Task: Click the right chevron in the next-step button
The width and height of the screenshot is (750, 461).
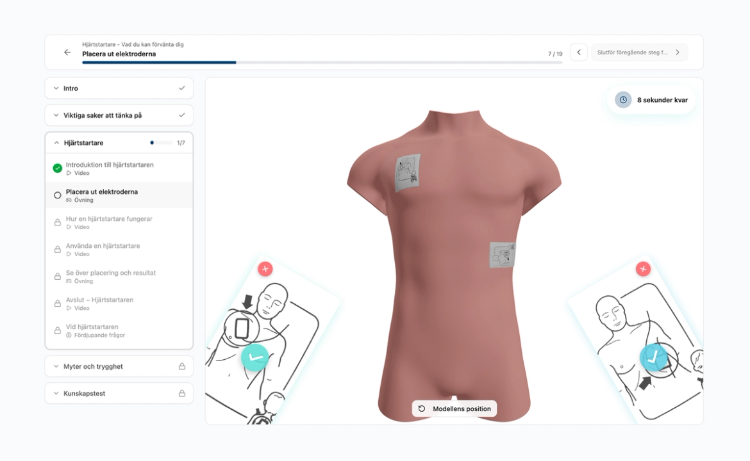Action: pos(678,53)
